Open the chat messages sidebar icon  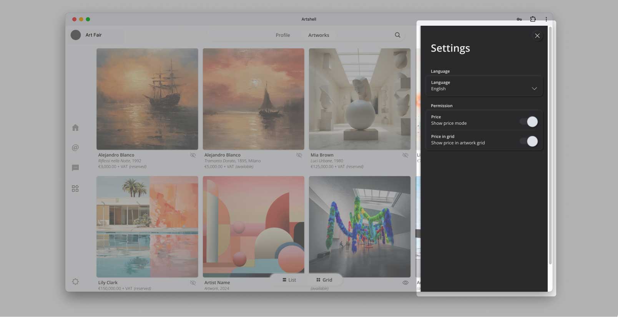point(75,168)
